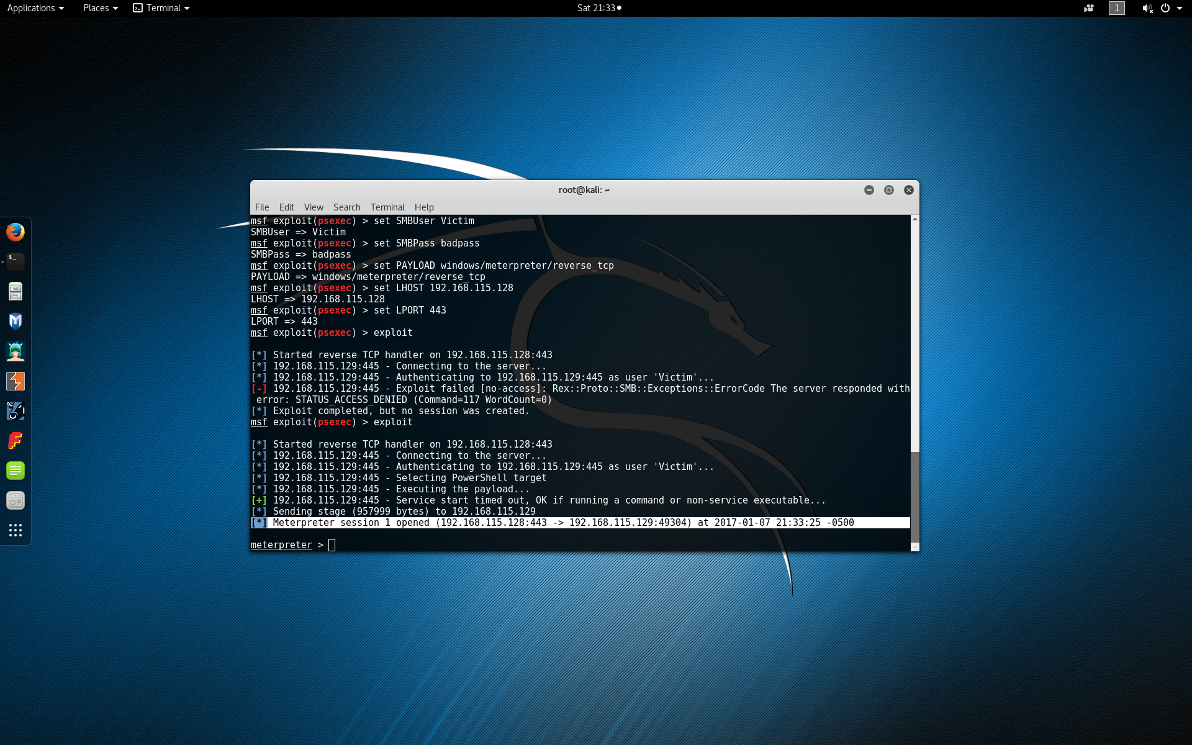
Task: Open the Edit menu in terminal
Action: point(286,207)
